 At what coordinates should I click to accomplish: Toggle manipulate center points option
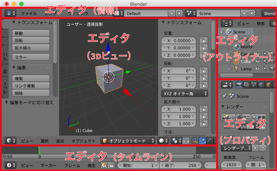coord(186,141)
